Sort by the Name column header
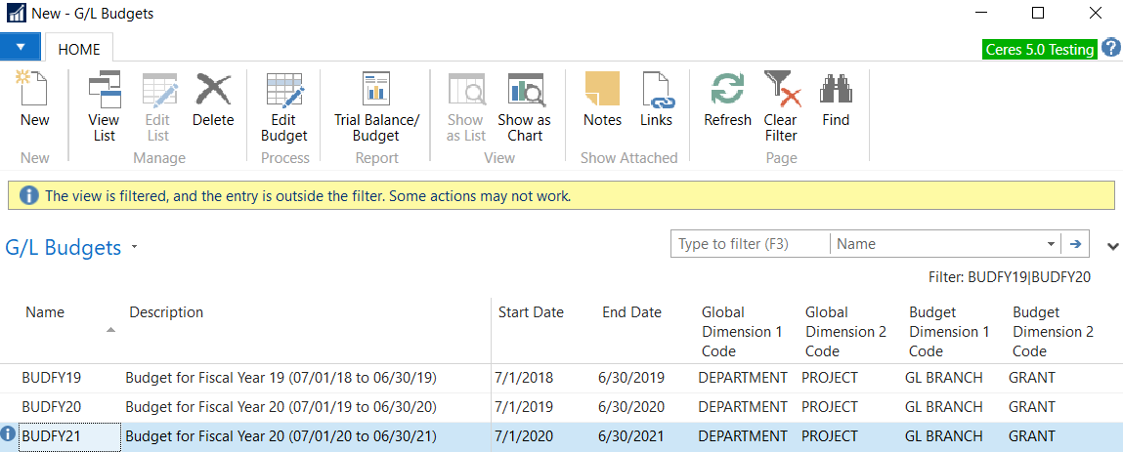 tap(45, 312)
